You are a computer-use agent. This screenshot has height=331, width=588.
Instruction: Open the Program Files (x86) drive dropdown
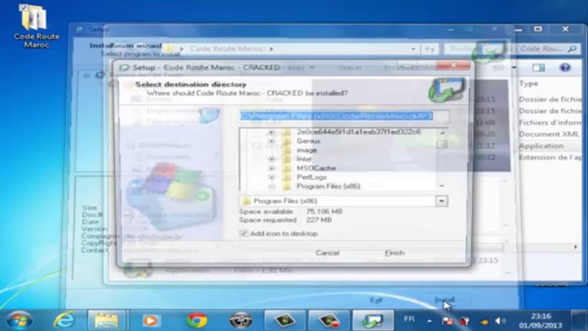coord(441,201)
